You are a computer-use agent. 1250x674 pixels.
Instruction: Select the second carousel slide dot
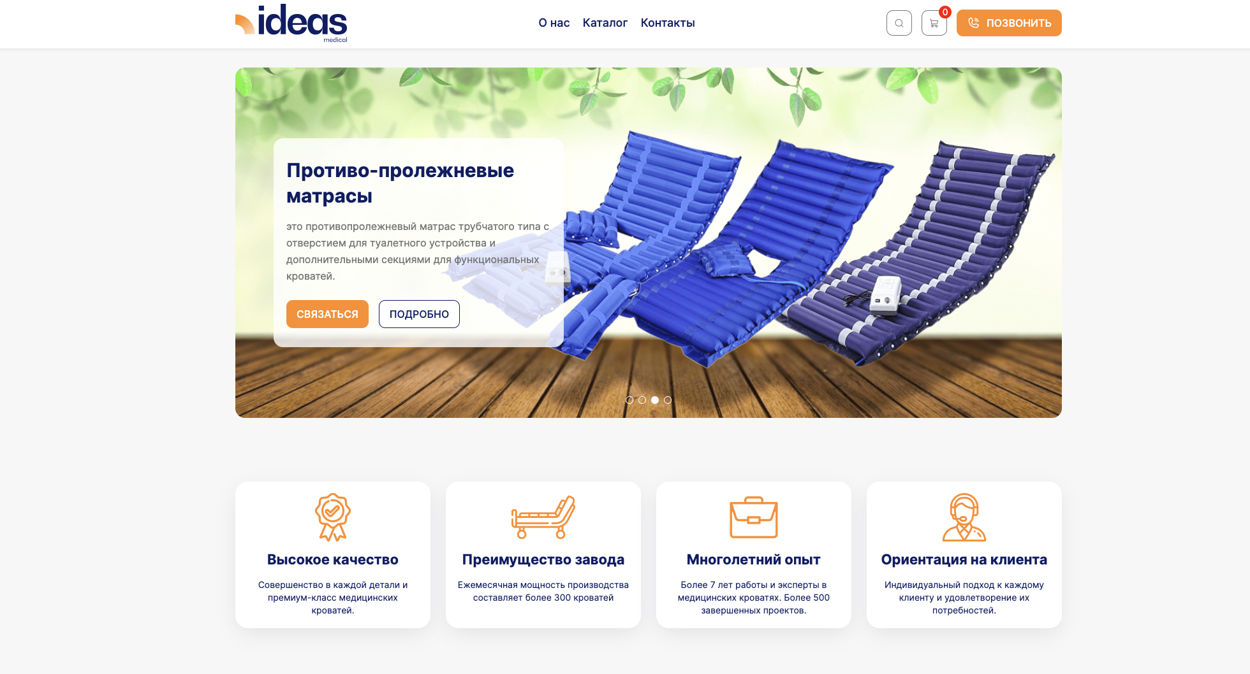(642, 400)
